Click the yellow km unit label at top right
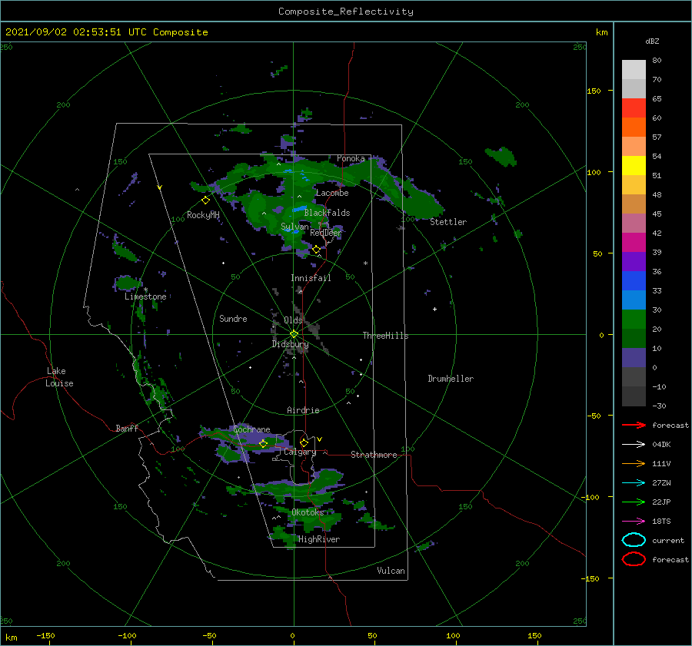 601,32
